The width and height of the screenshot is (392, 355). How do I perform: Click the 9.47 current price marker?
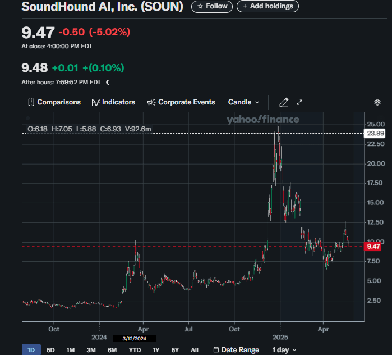point(373,246)
